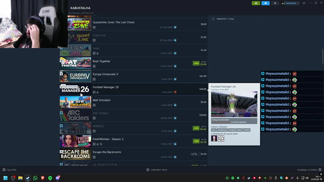324x182 pixels.
Task: Click the network tray icon
Action: pyautogui.click(x=303, y=178)
